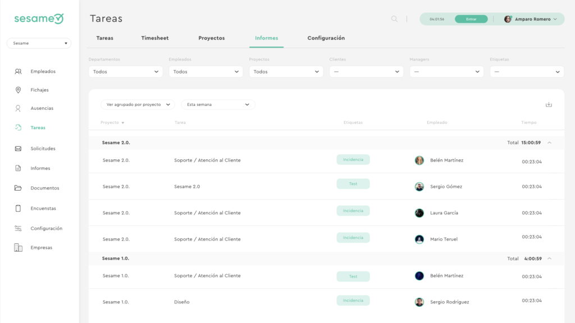Click Mario Teruel's avatar

coord(419,239)
